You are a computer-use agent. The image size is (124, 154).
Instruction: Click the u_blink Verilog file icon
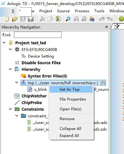tap(30, 89)
